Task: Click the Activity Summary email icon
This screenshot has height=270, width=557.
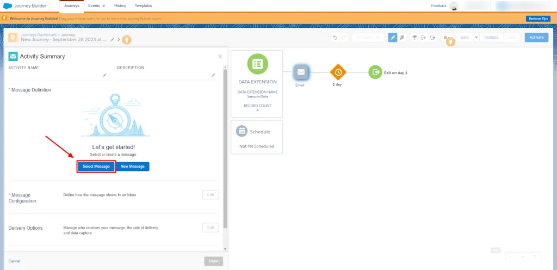Action: [x=13, y=57]
